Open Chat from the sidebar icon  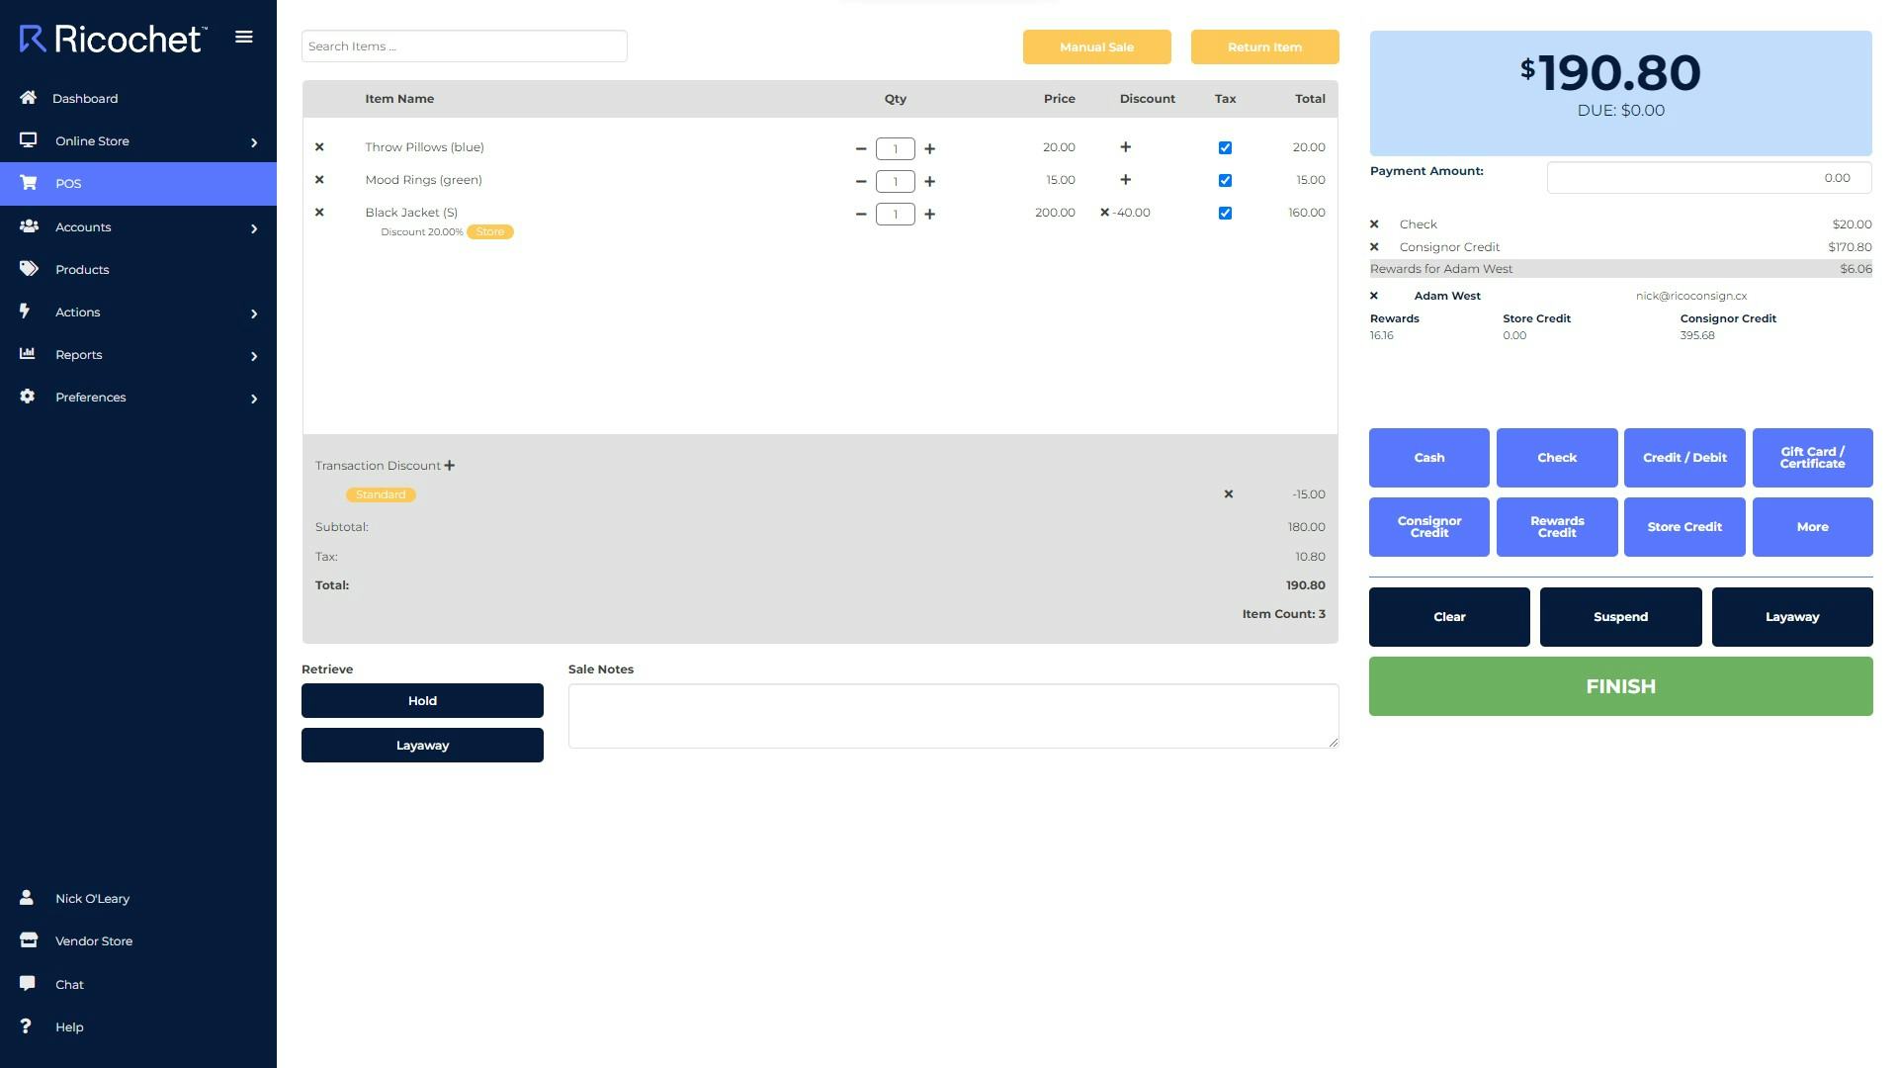point(28,984)
